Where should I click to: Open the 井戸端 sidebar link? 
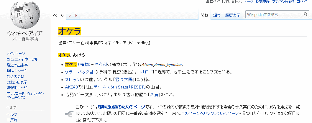(12, 120)
